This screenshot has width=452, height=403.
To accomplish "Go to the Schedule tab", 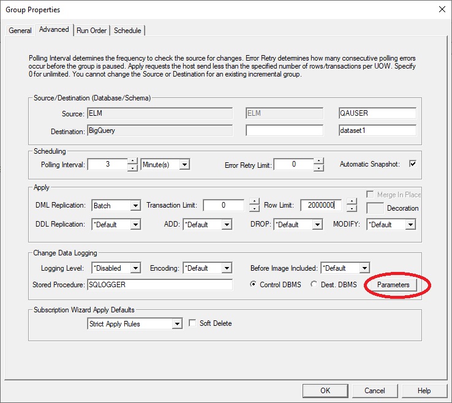I will 127,31.
